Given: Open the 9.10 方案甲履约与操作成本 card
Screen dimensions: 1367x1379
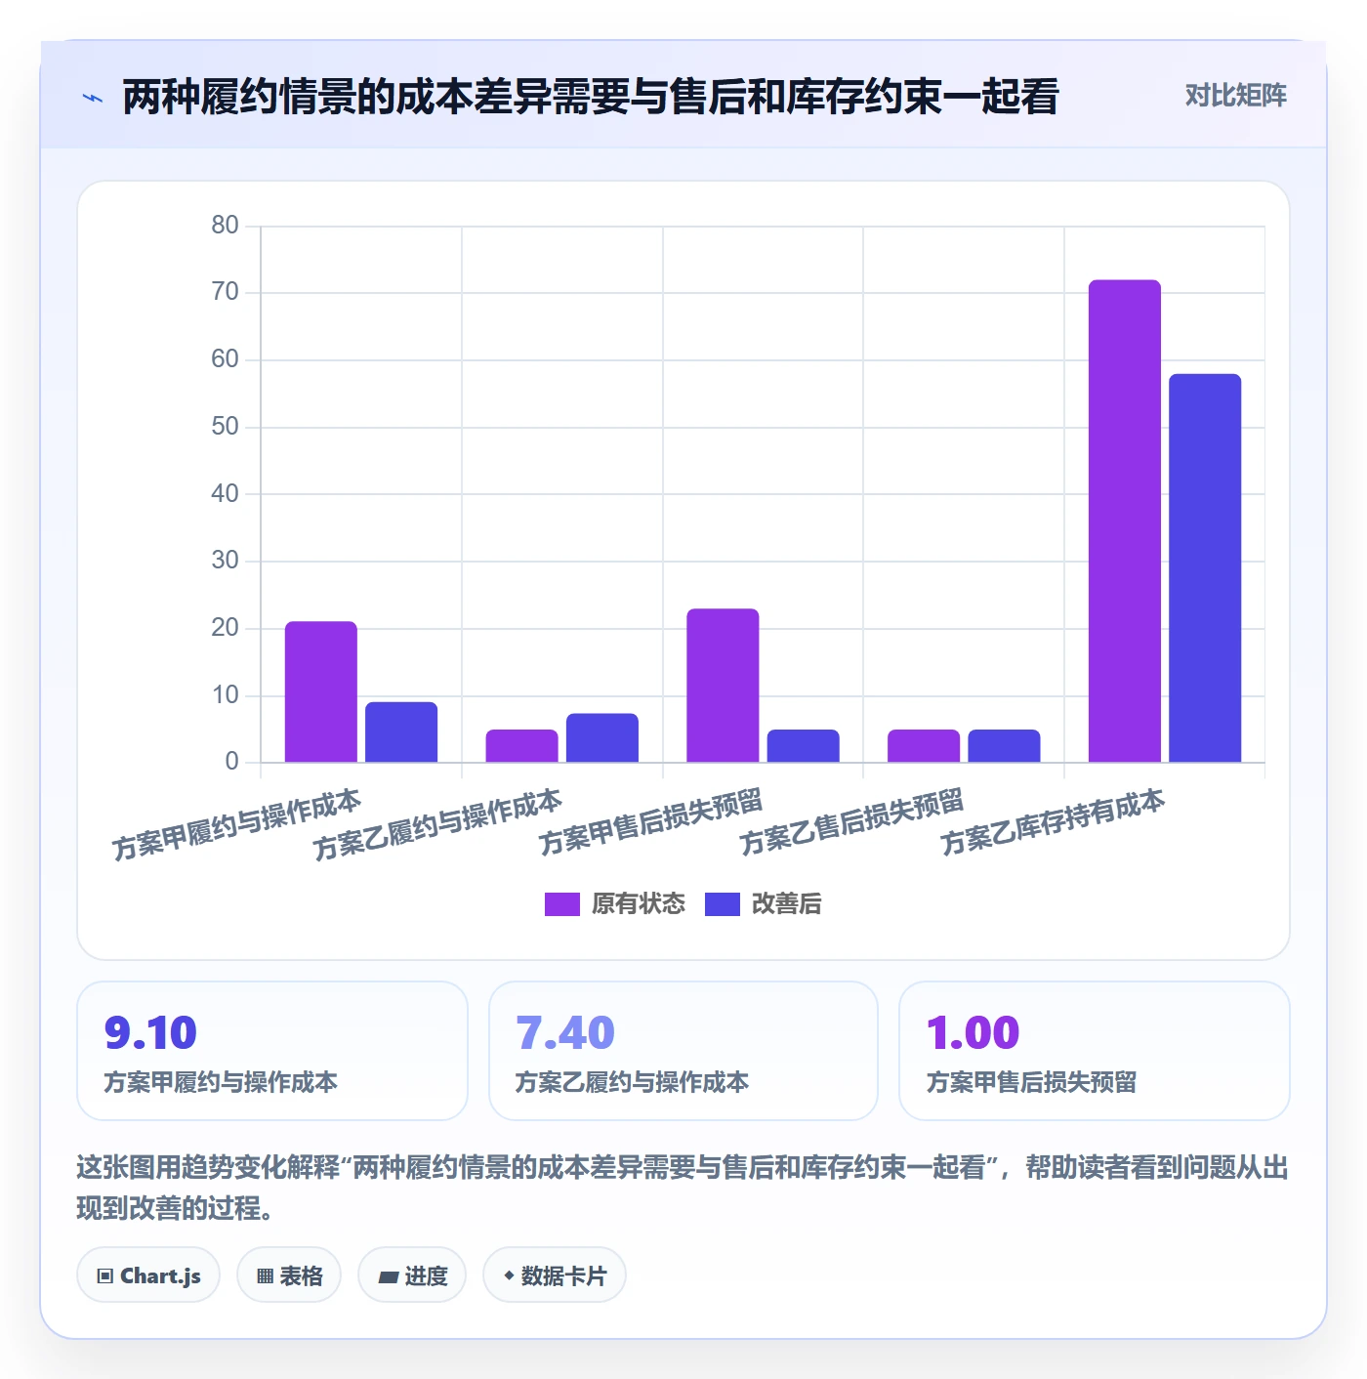Looking at the screenshot, I should (272, 1051).
